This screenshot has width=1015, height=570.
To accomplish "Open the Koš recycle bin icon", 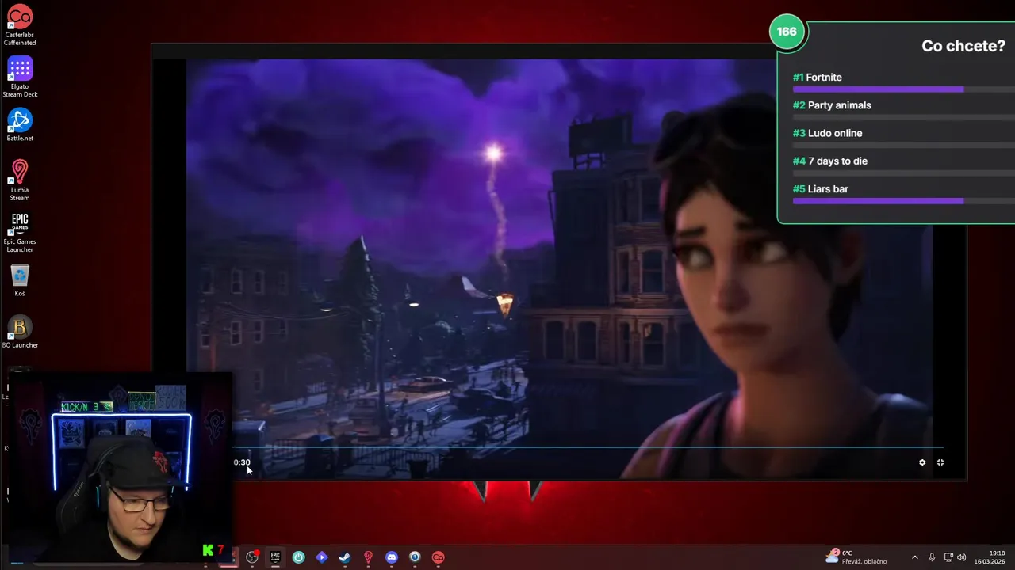I will (20, 281).
